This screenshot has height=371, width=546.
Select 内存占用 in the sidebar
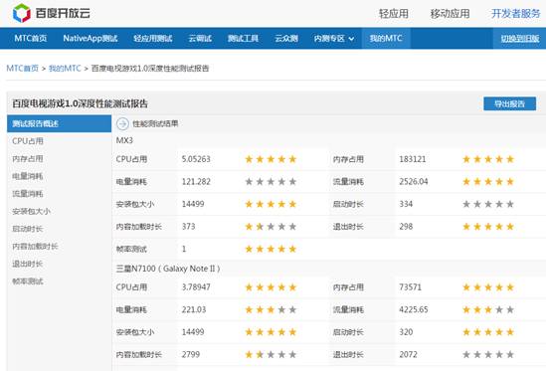point(28,159)
